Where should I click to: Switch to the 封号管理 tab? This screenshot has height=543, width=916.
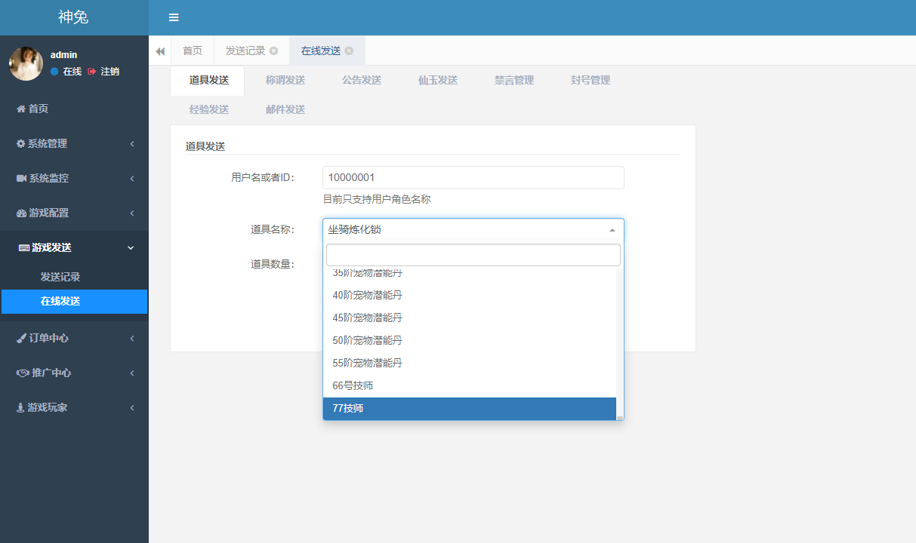point(591,80)
